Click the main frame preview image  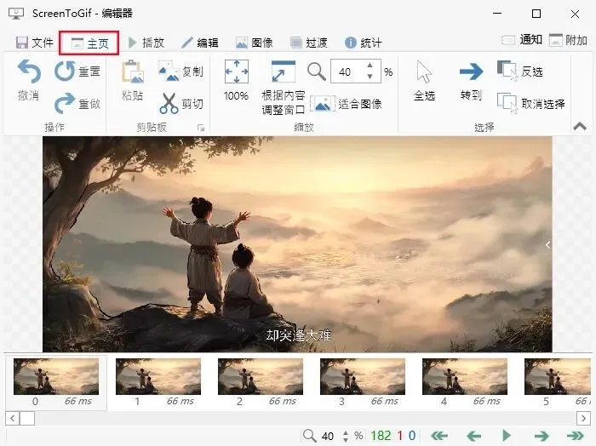(x=297, y=244)
